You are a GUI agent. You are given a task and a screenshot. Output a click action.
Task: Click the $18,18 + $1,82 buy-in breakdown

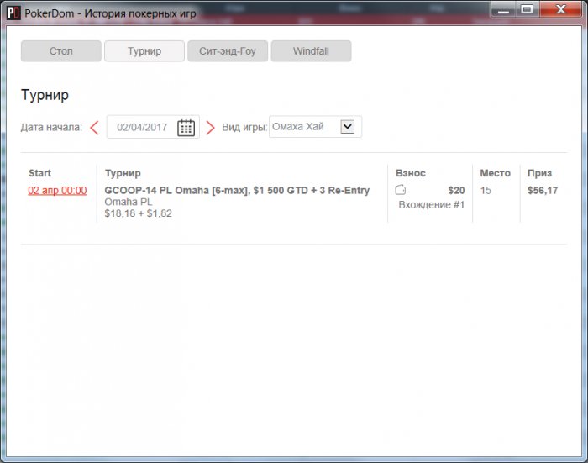tap(139, 213)
